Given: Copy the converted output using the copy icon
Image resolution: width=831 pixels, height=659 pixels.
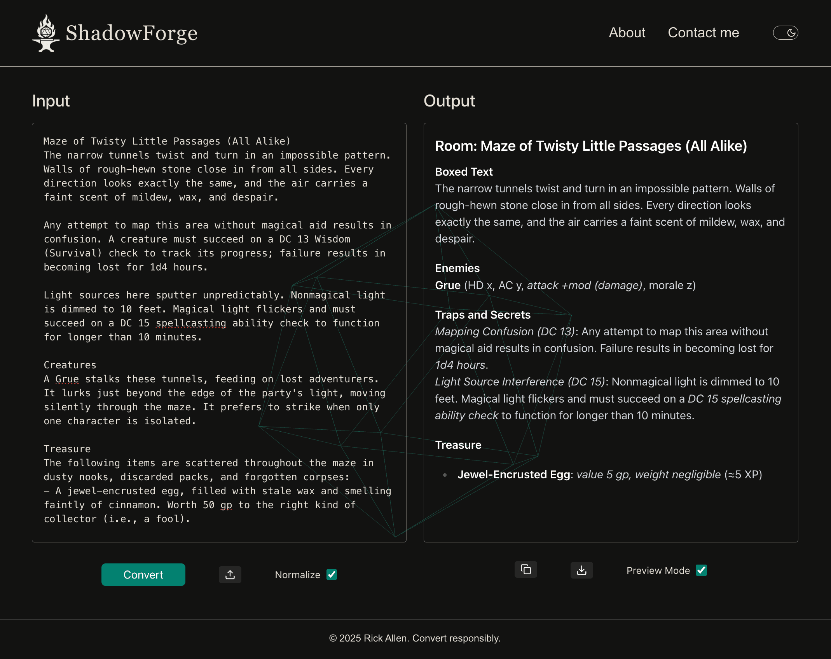Looking at the screenshot, I should coord(525,569).
